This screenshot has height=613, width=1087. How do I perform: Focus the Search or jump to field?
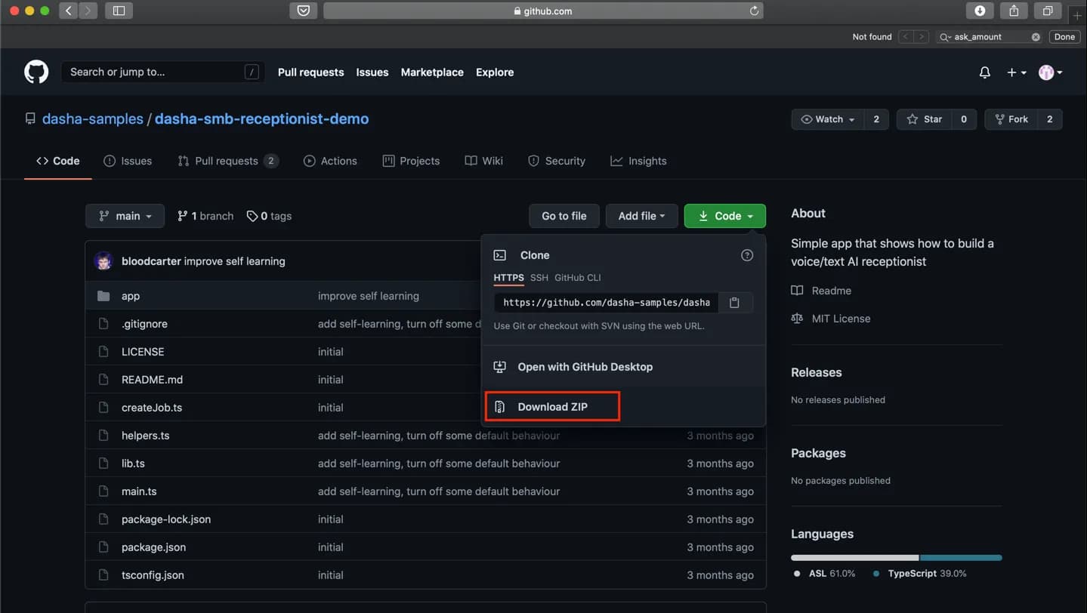[162, 72]
